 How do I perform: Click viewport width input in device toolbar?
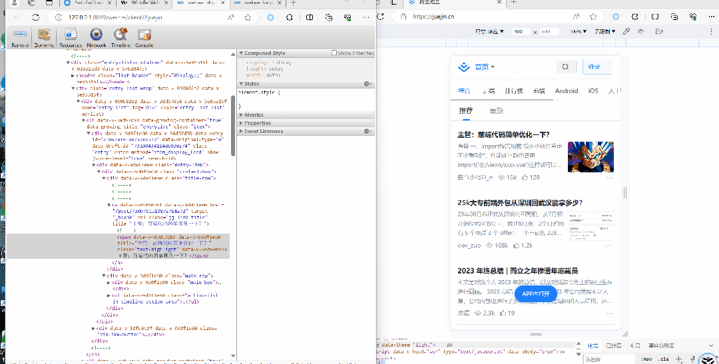click(521, 32)
